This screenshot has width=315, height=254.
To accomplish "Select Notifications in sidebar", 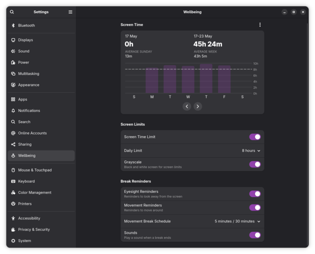I will 41,110.
